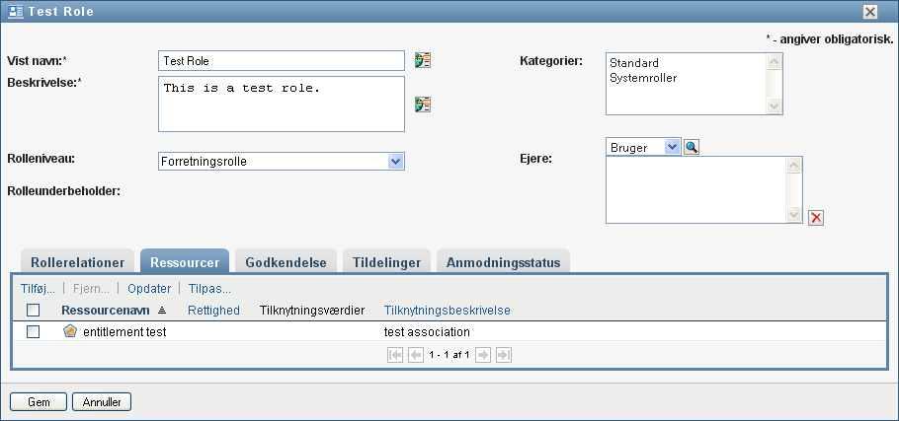Image resolution: width=899 pixels, height=421 pixels.
Task: Click into the Vist navn text field
Action: (281, 60)
